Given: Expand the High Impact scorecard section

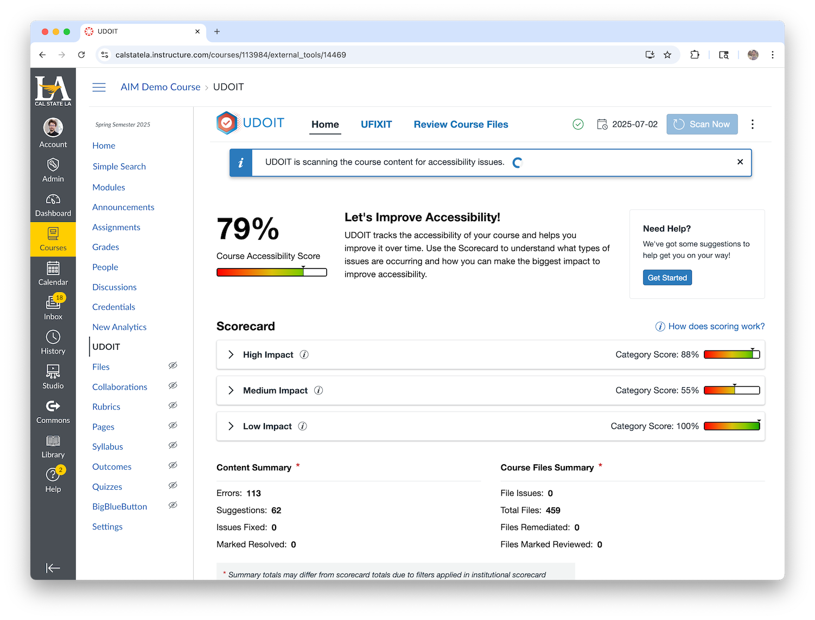Looking at the screenshot, I should (x=231, y=355).
